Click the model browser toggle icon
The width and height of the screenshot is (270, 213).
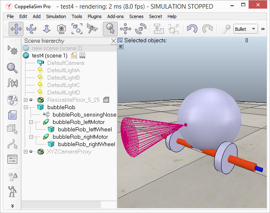[x=13, y=177]
